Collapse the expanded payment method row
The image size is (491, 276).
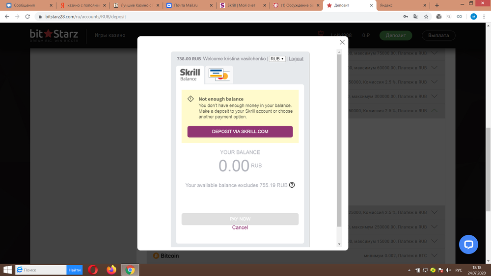pyautogui.click(x=435, y=111)
